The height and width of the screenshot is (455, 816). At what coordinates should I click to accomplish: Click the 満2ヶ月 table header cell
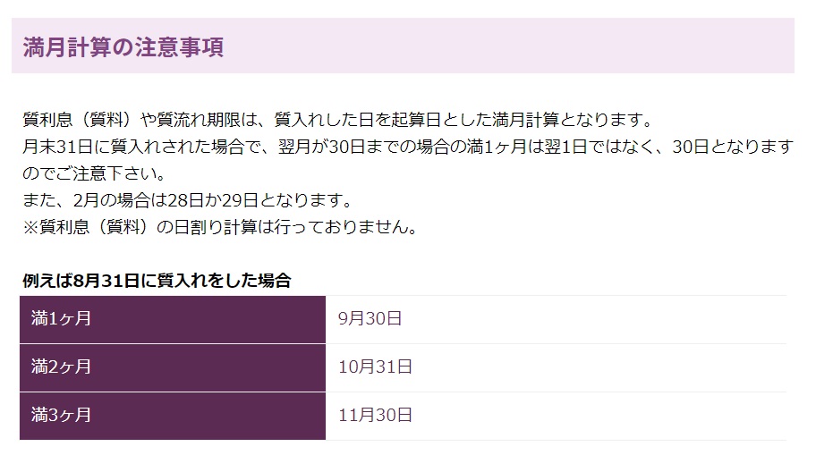(173, 367)
